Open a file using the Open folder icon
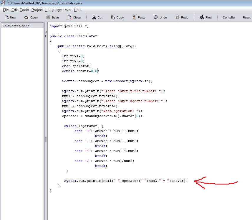 pyautogui.click(x=31, y=17)
